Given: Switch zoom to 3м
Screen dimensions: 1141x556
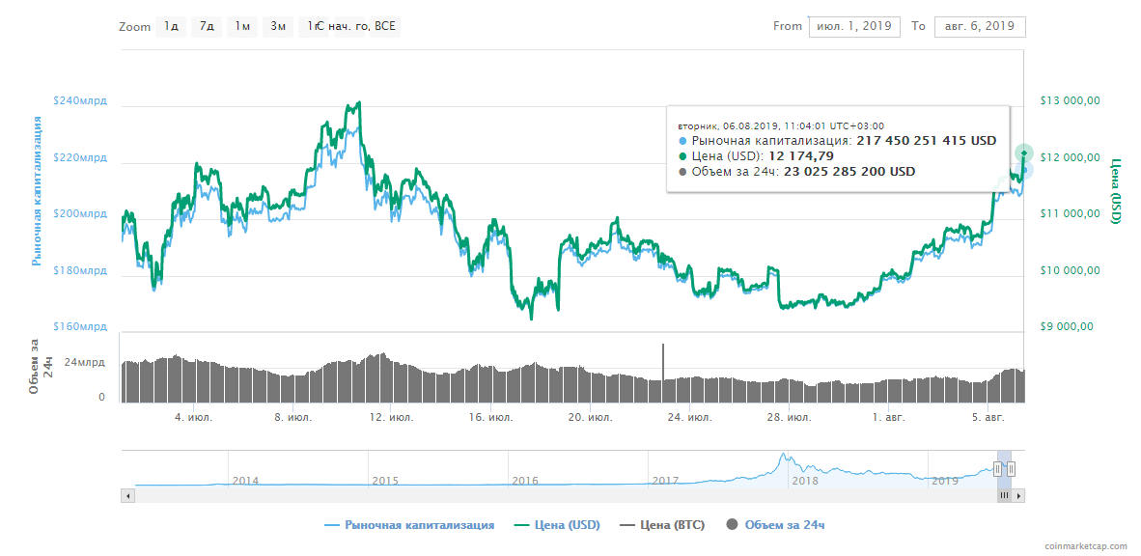Looking at the screenshot, I should click(278, 26).
